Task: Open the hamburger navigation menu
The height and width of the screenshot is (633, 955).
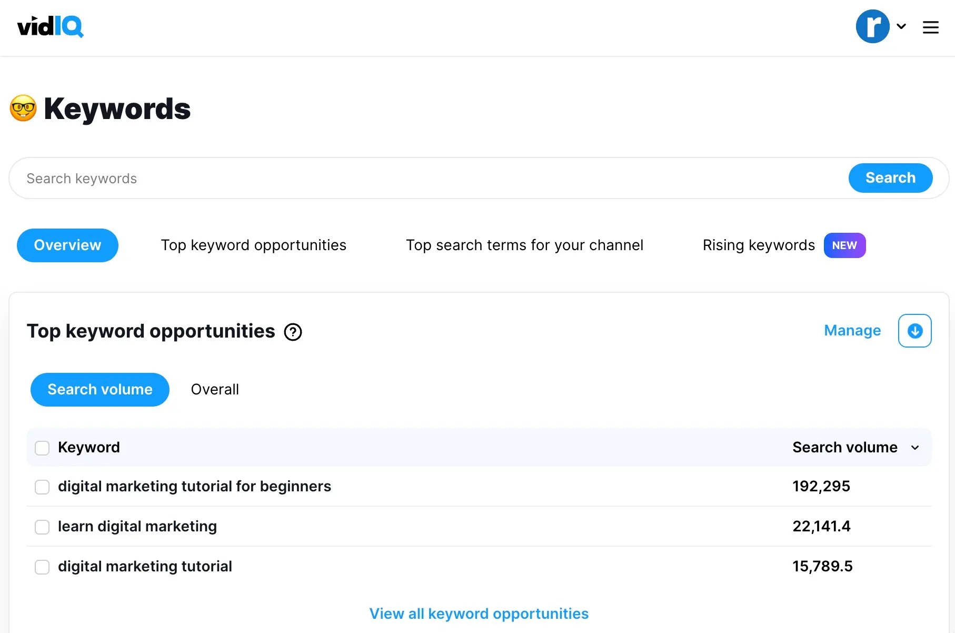Action: [x=930, y=27]
